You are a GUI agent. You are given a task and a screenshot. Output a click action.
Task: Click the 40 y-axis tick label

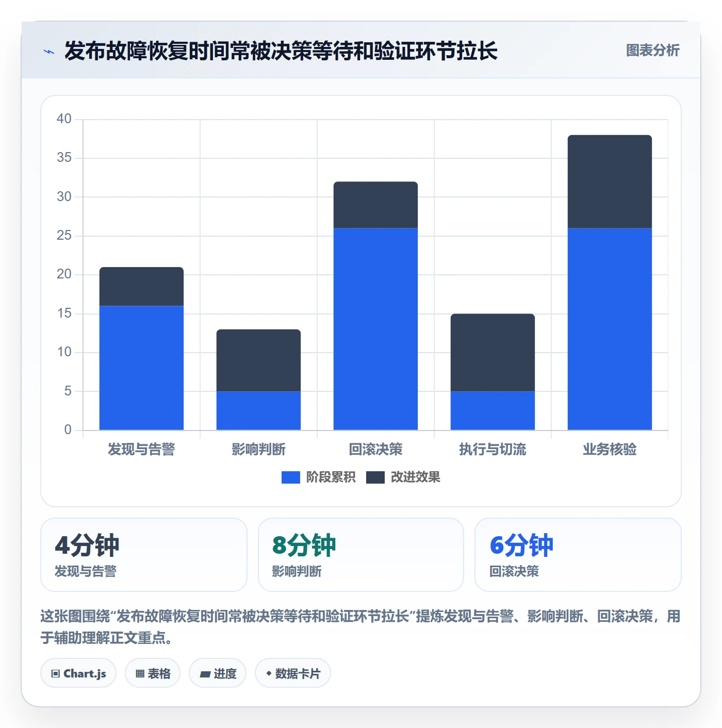[64, 119]
